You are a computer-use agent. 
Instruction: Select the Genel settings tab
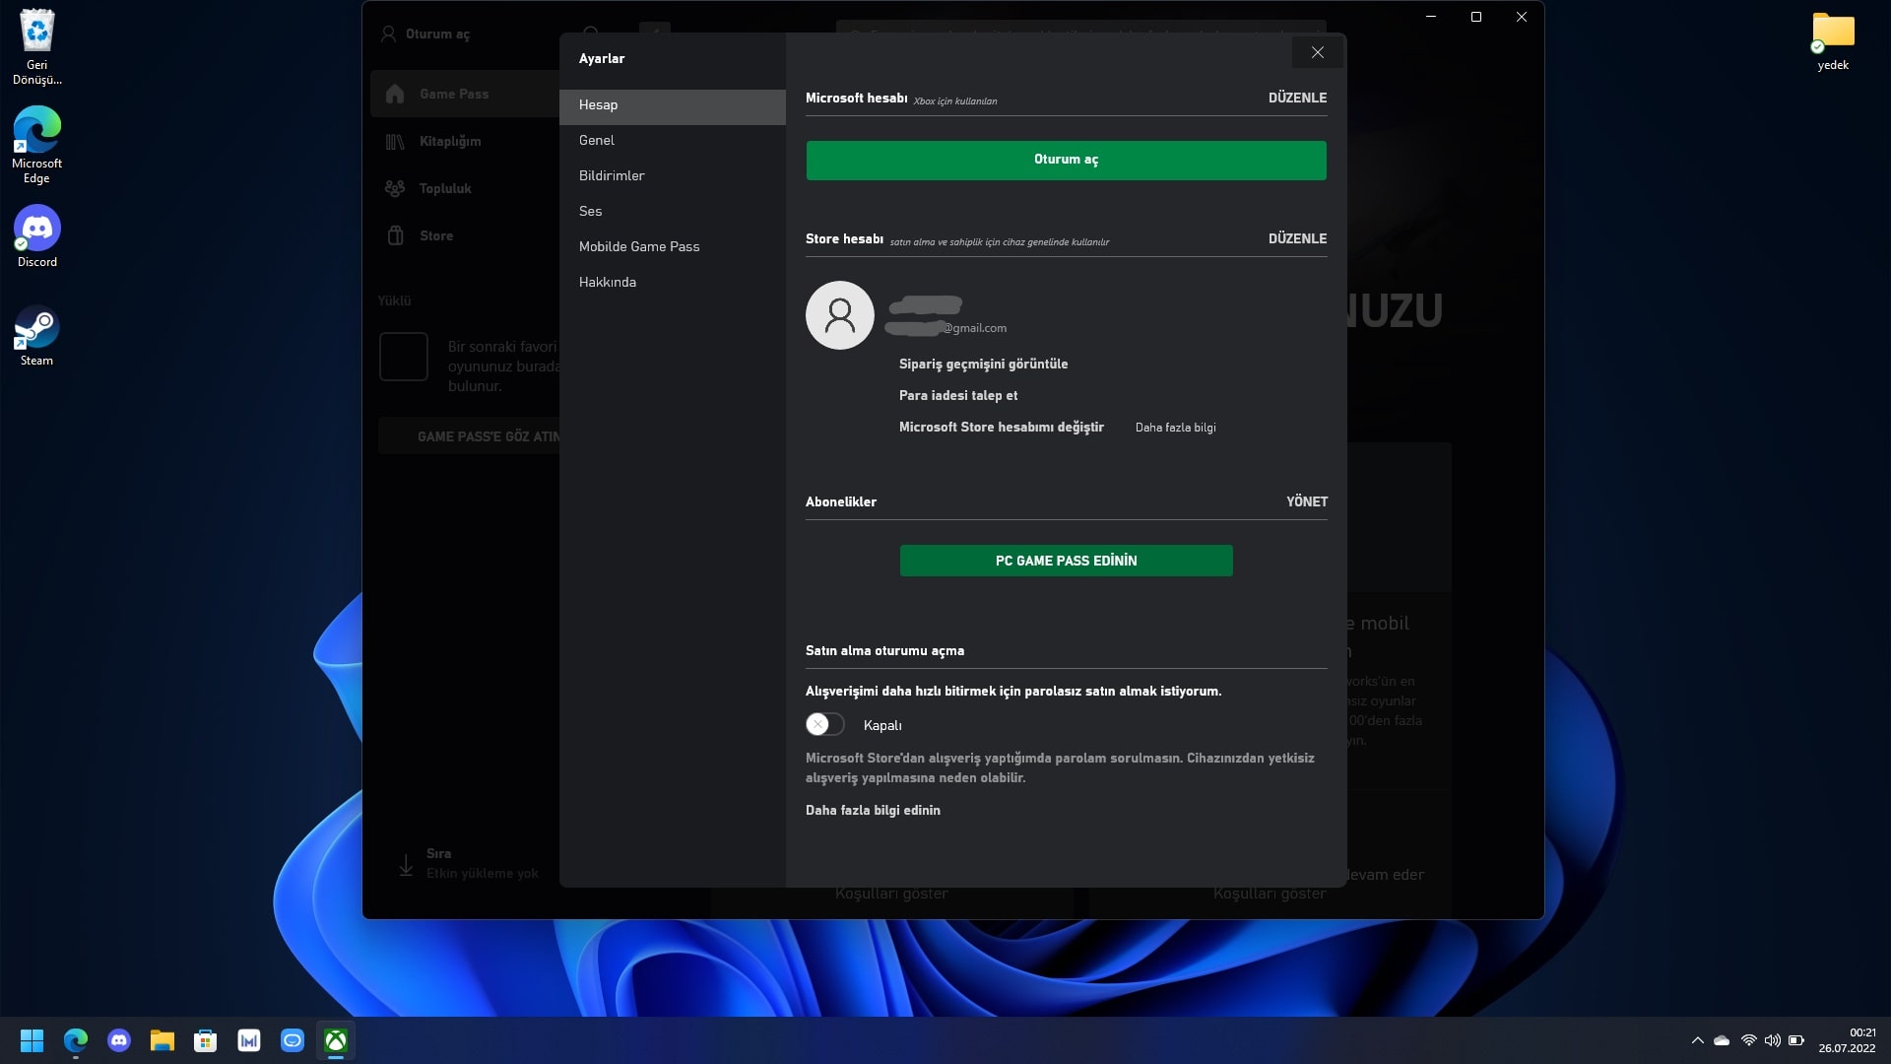(673, 141)
